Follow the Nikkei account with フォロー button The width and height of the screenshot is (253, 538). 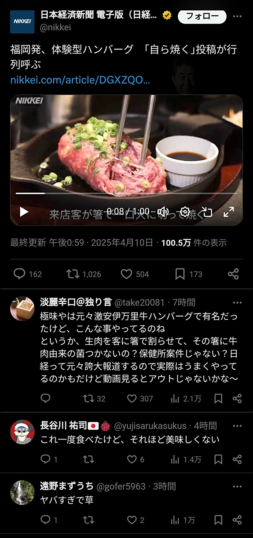[202, 17]
